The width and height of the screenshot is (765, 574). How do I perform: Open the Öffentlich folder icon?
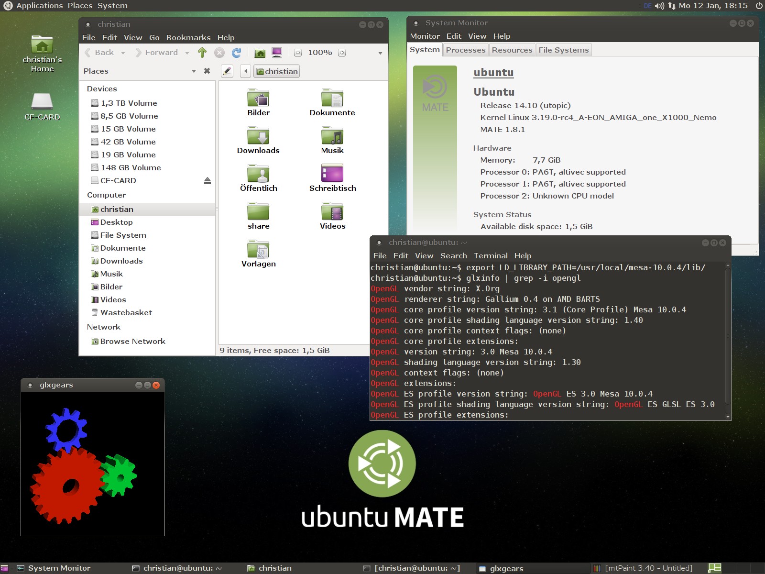(x=258, y=178)
